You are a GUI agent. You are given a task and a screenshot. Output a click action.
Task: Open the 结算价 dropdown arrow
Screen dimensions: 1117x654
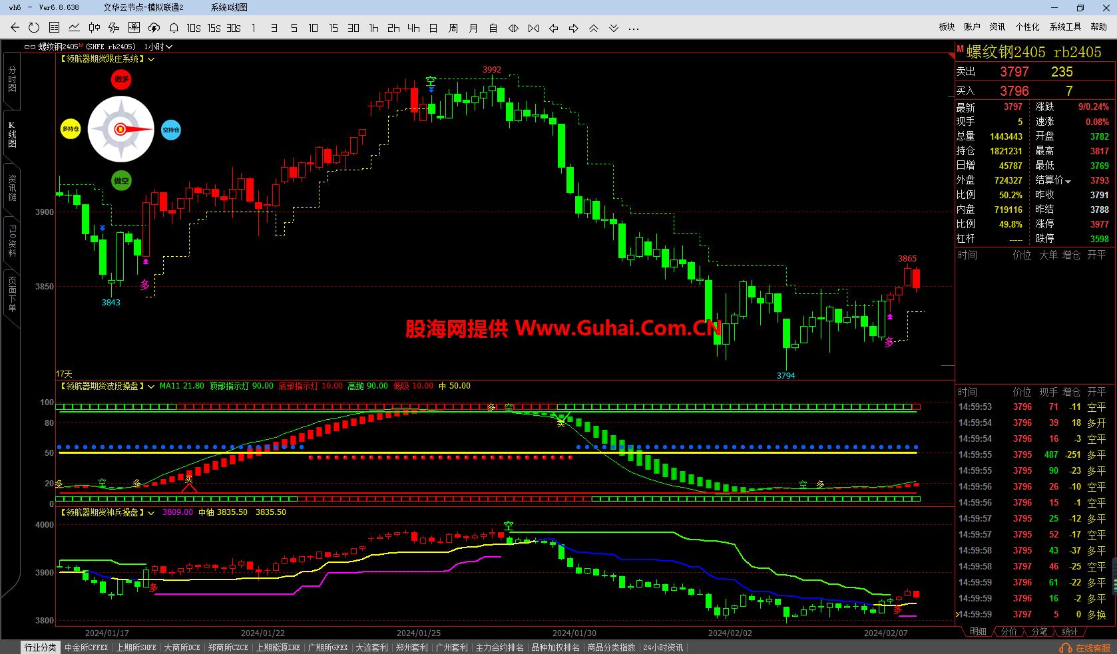[x=1068, y=182]
